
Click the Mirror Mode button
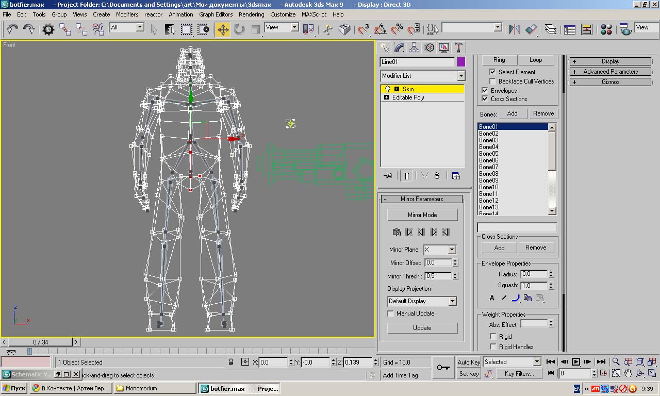[422, 215]
